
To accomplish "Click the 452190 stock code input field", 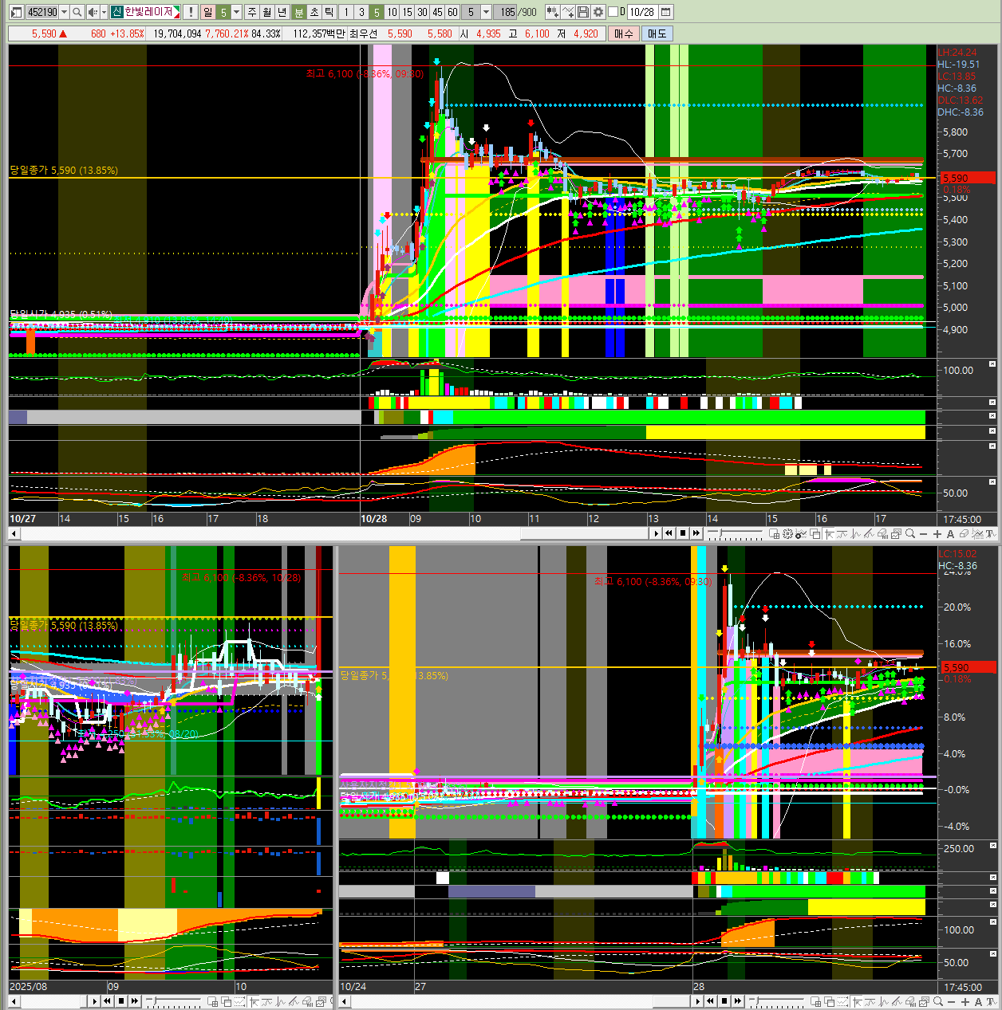I will 43,12.
